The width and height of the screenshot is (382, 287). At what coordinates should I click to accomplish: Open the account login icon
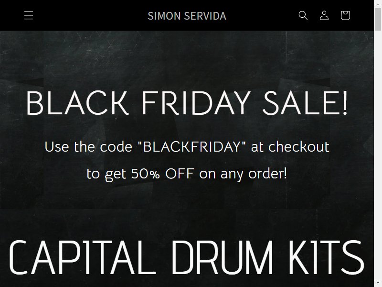(x=324, y=15)
